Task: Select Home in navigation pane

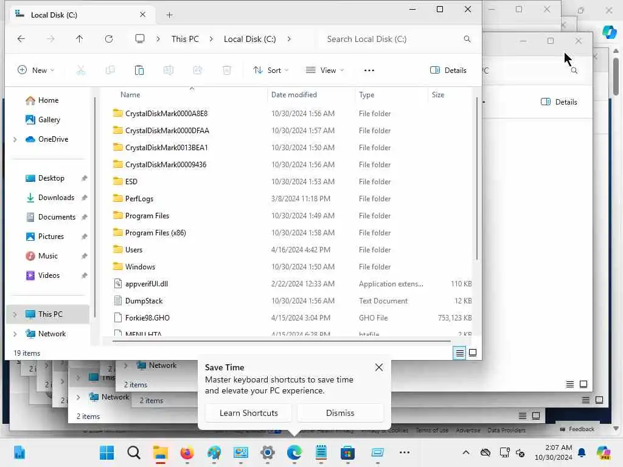Action: click(47, 100)
